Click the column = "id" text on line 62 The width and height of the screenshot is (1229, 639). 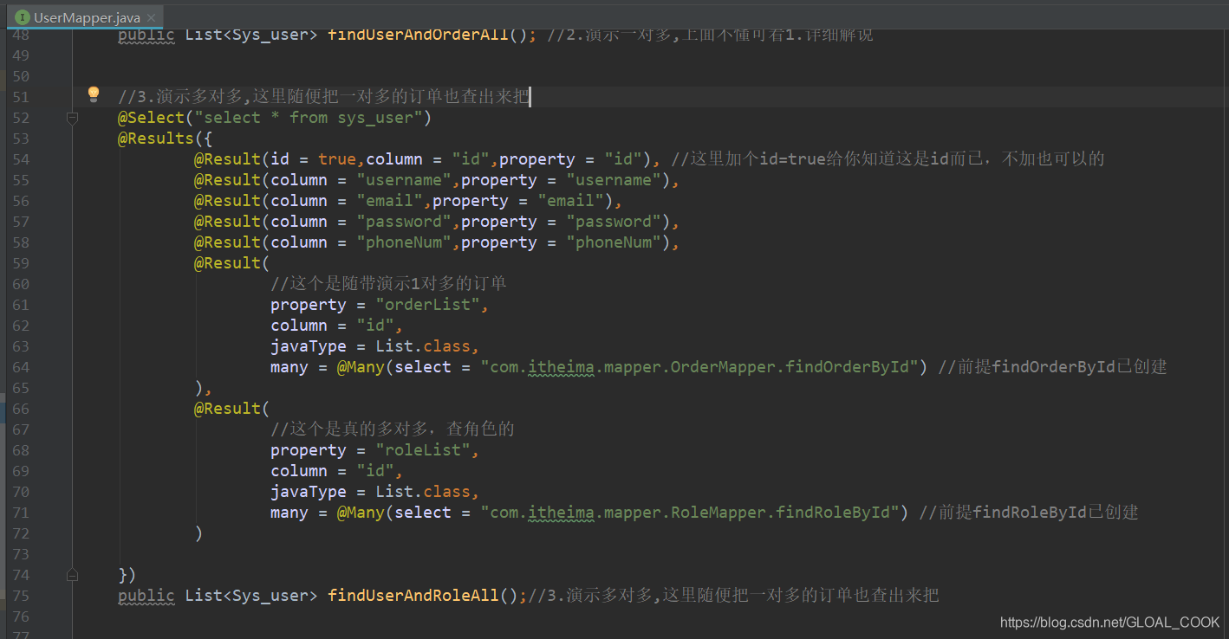click(x=332, y=326)
